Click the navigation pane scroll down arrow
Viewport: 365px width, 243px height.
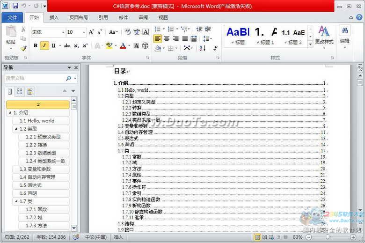pyautogui.click(x=74, y=228)
